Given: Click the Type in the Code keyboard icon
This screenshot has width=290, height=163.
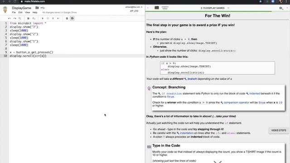Looking at the screenshot, I should tap(149, 147).
